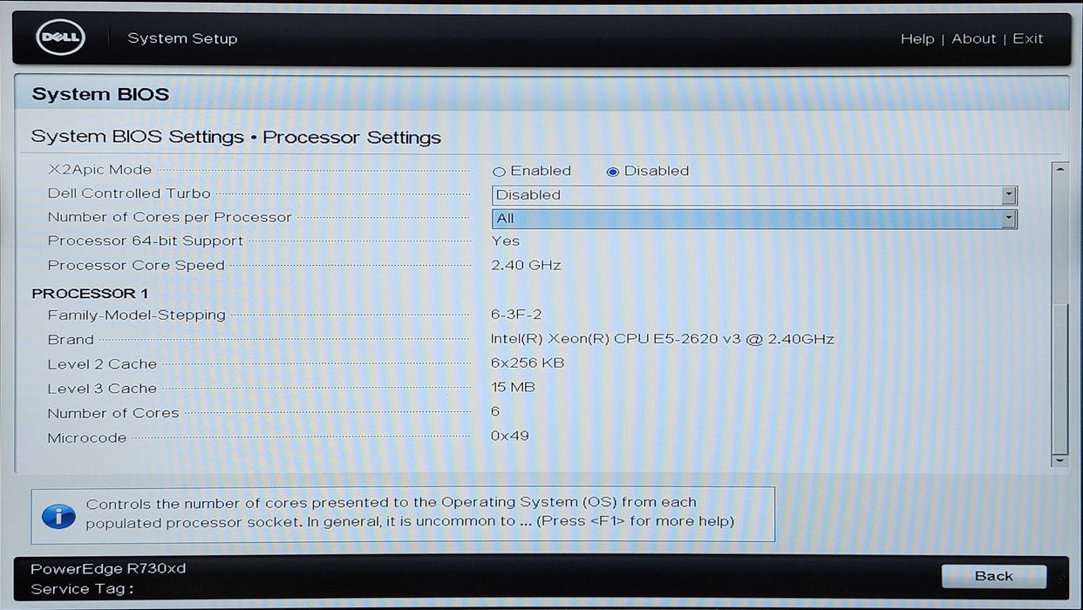Viewport: 1083px width, 610px height.
Task: Click the scrollbar down arrow
Action: pos(1060,459)
